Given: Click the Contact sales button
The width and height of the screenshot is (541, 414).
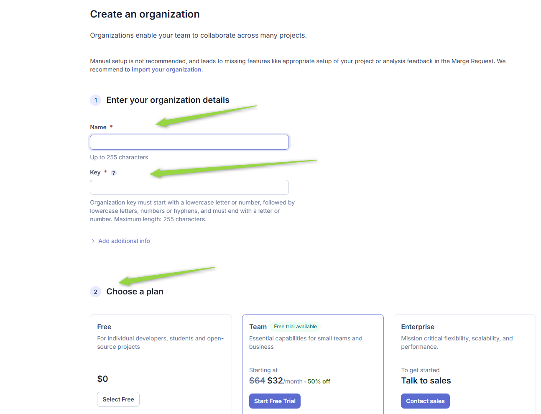Looking at the screenshot, I should (425, 401).
